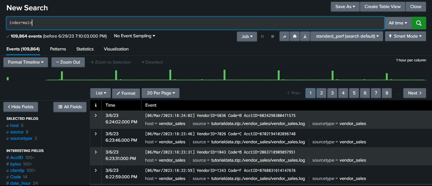
Task: Switch to the Visualization tab
Action: point(116,49)
